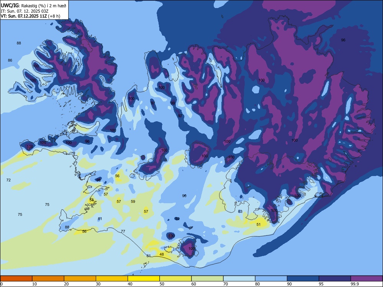
Task: Select the orange 10–20 legend color band
Action: 48,279
